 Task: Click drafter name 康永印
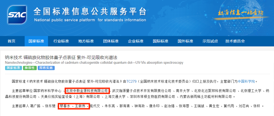point(154,106)
